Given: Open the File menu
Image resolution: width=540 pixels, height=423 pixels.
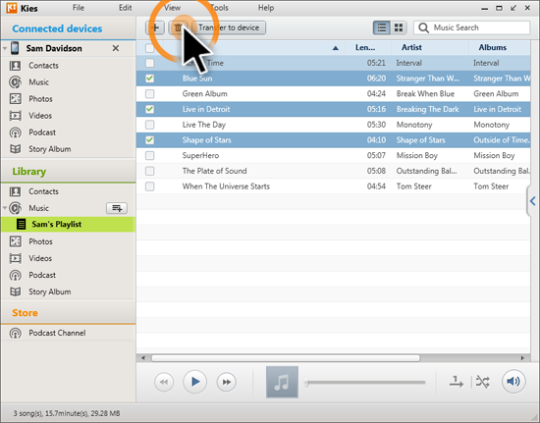Looking at the screenshot, I should tap(79, 8).
